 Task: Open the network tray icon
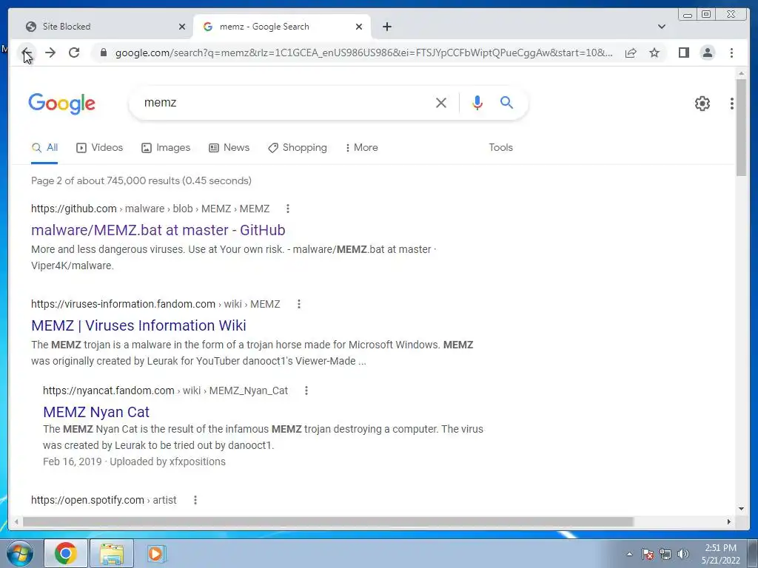pyautogui.click(x=665, y=554)
